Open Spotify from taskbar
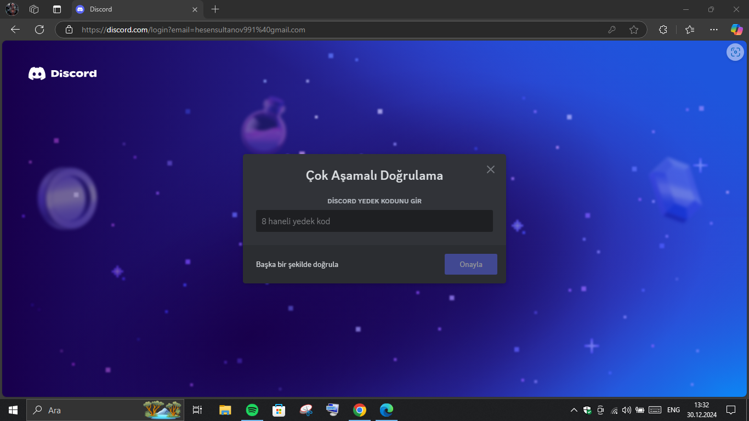The width and height of the screenshot is (749, 421). (252, 410)
